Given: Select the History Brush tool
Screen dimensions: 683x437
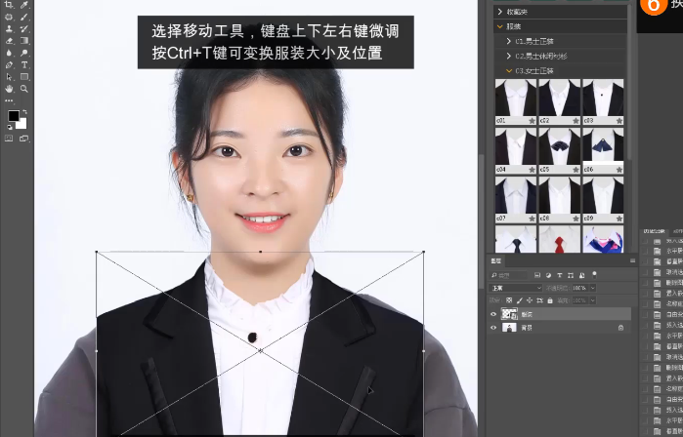Looking at the screenshot, I should [x=24, y=28].
